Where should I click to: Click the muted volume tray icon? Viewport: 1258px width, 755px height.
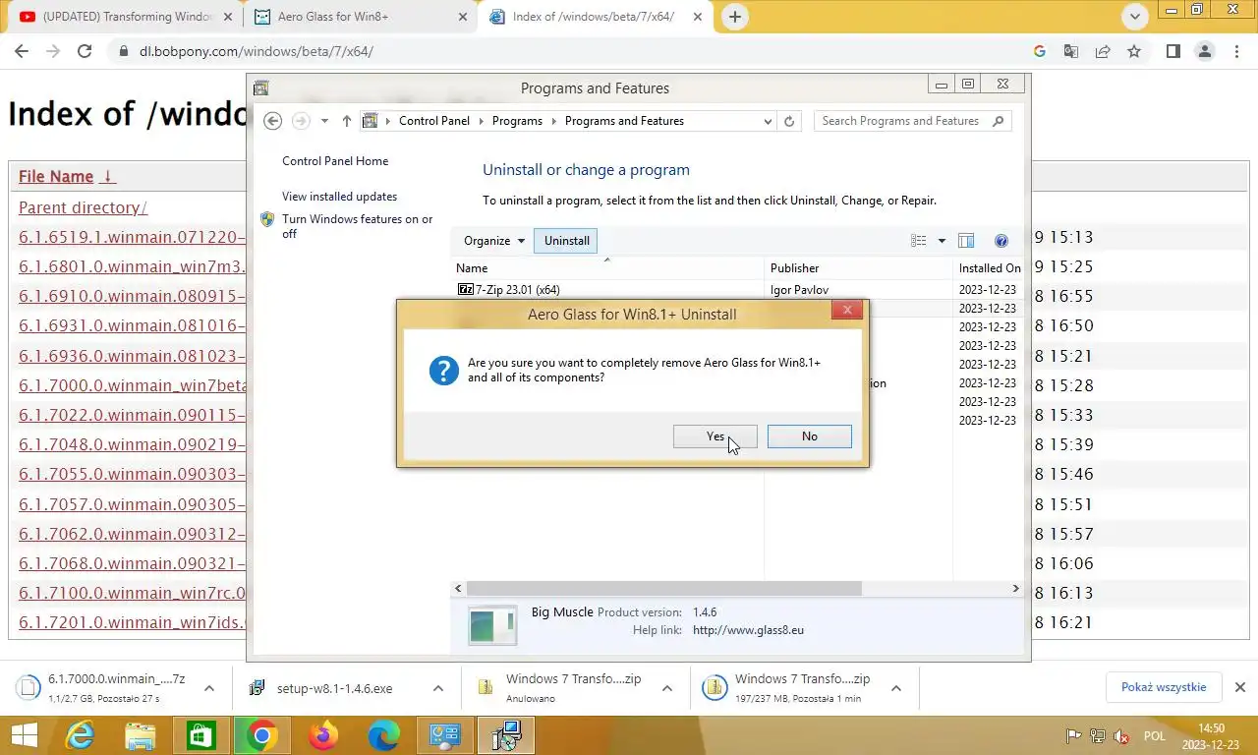tap(1121, 736)
